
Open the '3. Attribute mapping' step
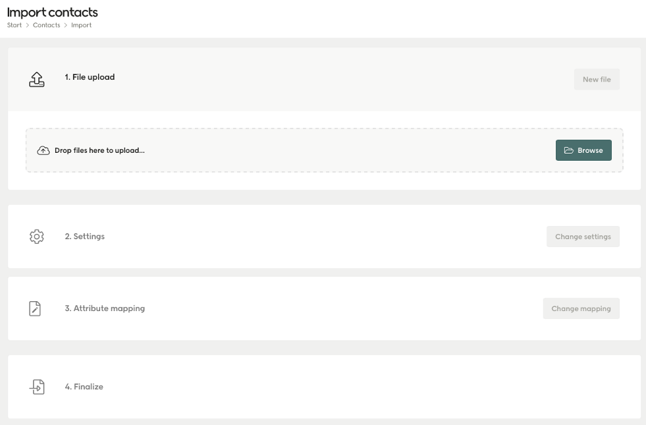tap(105, 308)
